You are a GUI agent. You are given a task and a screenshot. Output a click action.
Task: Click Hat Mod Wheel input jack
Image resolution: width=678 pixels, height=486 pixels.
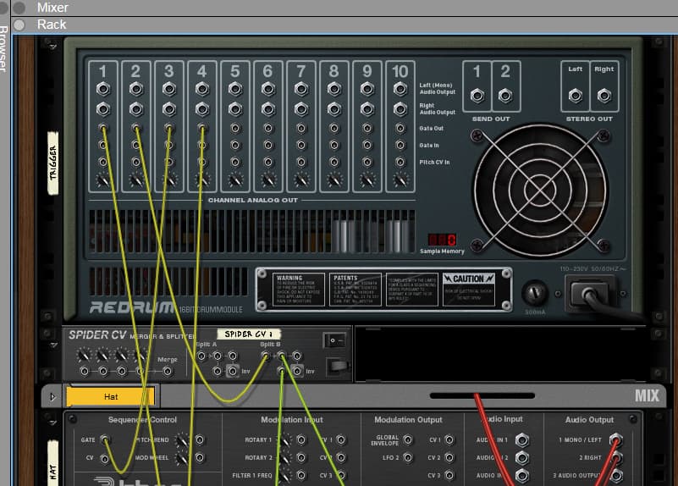pos(200,457)
